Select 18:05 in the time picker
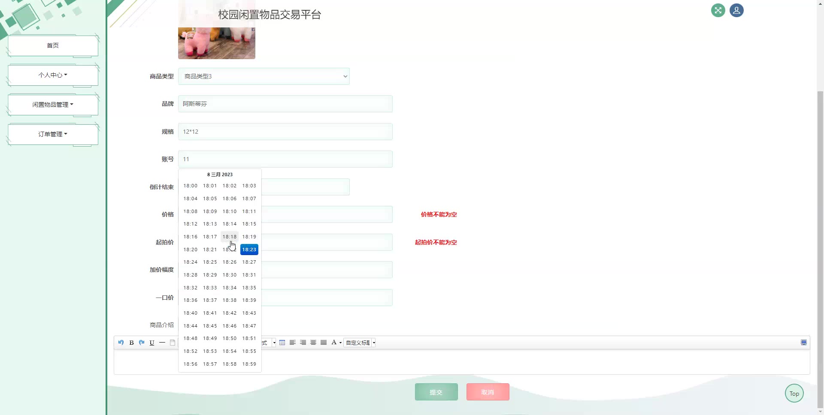 (x=210, y=198)
